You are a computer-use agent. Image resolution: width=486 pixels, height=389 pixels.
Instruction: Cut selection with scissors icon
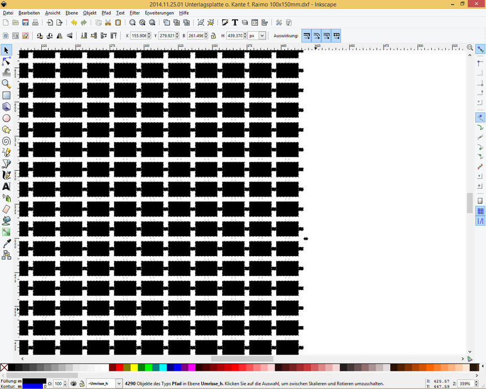point(108,23)
